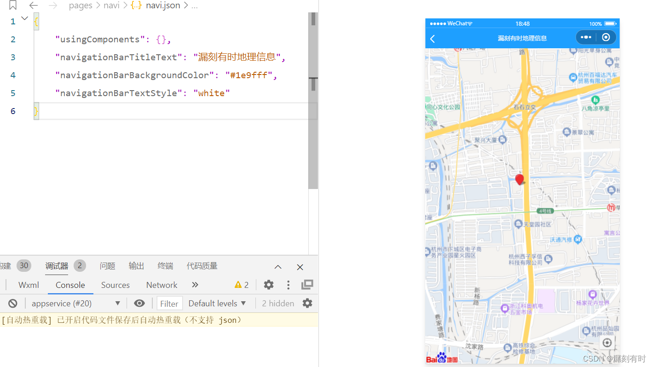Go forward with the right arrow
This screenshot has width=653, height=367.
[x=53, y=6]
